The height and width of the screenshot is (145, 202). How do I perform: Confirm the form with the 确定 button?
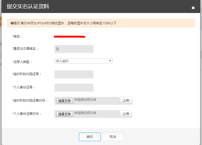point(90,137)
